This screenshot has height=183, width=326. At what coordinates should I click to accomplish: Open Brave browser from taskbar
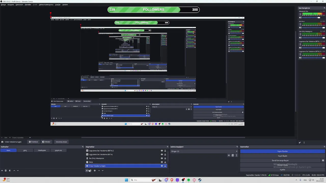[172, 180]
